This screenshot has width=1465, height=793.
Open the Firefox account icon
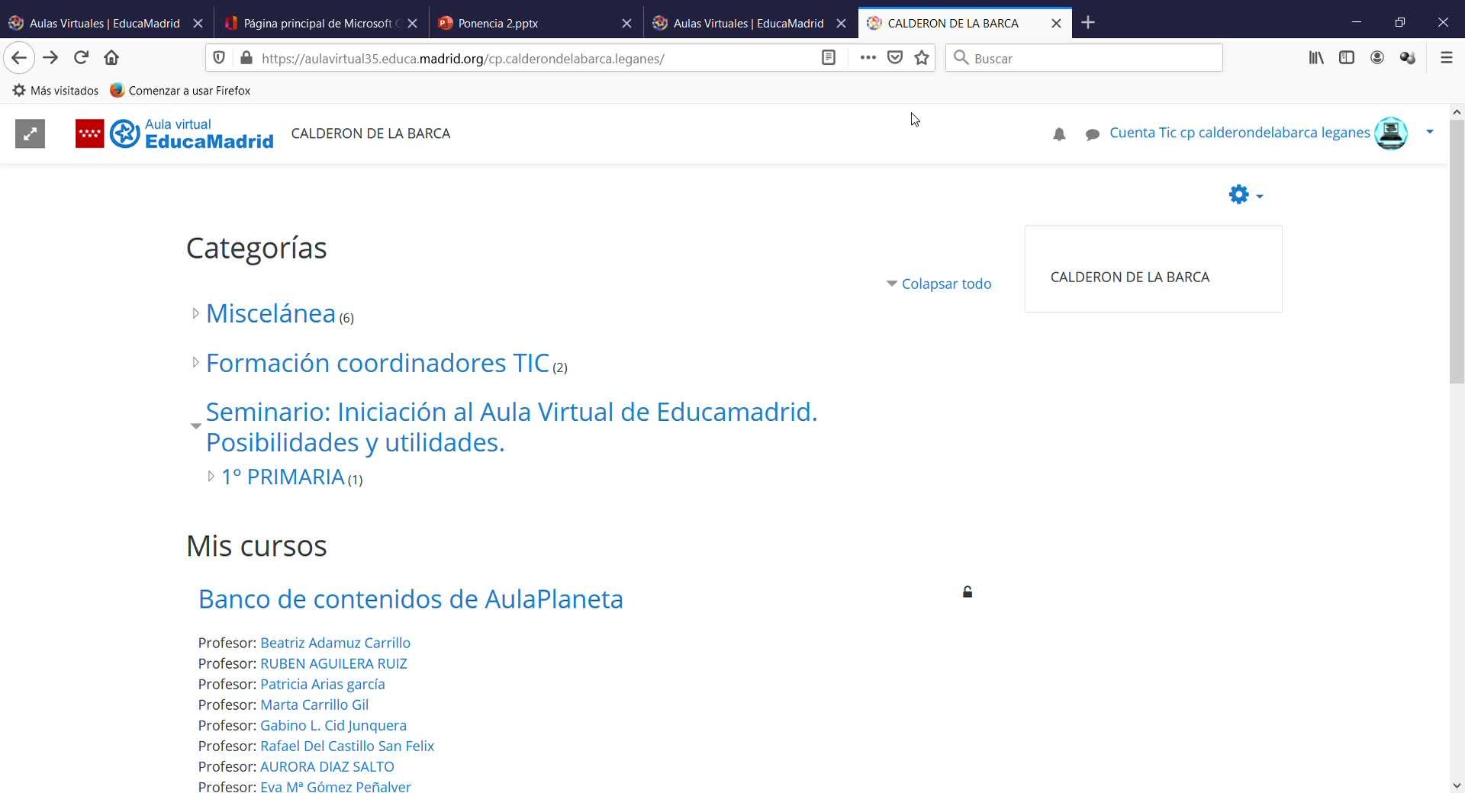click(1377, 58)
